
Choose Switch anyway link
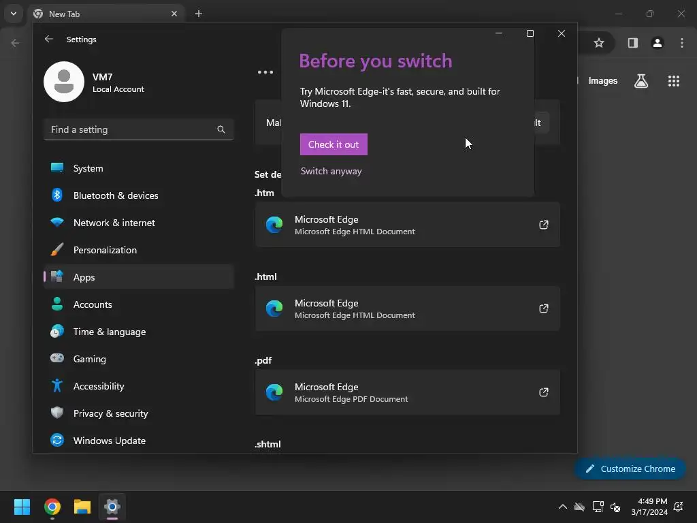(x=331, y=171)
